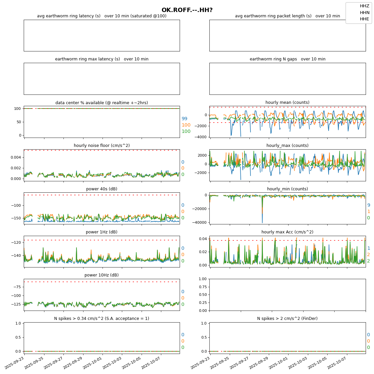The width and height of the screenshot is (374, 374).
Task: Click the blue 9 value beside hourly_min plot
Action: 369,205
